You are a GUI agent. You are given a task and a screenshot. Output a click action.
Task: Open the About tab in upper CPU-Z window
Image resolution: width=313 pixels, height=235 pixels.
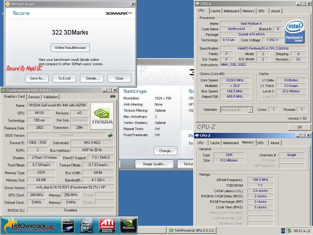[x=275, y=11]
